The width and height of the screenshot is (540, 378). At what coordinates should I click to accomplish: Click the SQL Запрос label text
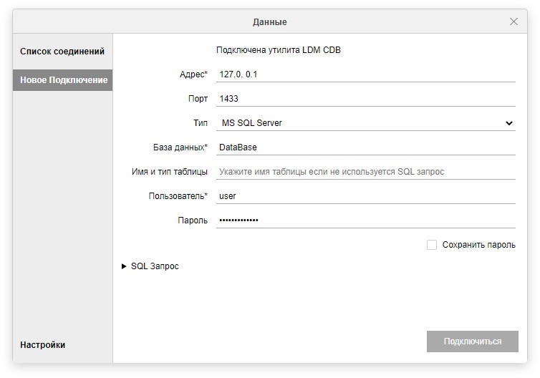pyautogui.click(x=155, y=266)
